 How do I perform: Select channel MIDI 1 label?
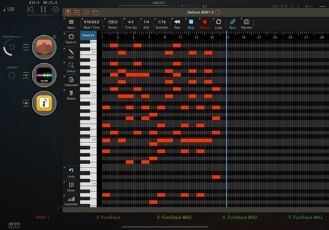[43, 217]
